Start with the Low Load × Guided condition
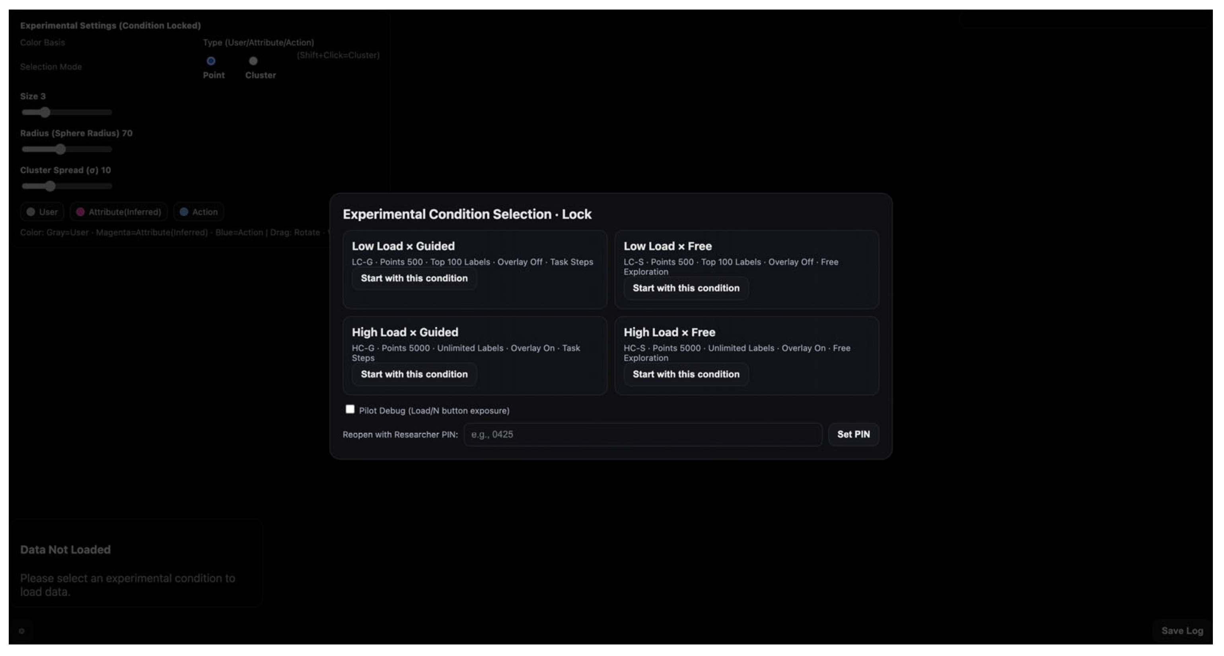Image resolution: width=1224 pixels, height=656 pixels. 414,278
